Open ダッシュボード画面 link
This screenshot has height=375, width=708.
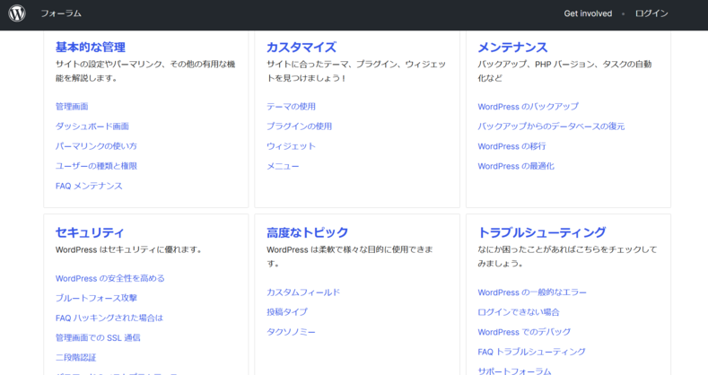pos(92,126)
